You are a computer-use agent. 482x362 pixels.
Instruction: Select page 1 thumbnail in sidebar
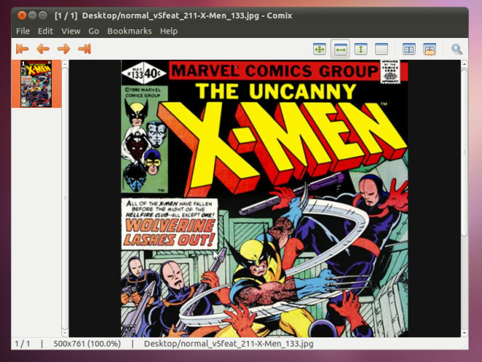pyautogui.click(x=37, y=84)
